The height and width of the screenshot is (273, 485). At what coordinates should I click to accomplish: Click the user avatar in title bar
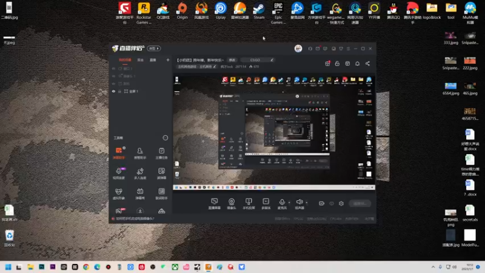pyautogui.click(x=298, y=49)
